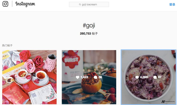The width and height of the screenshot is (177, 105).
Task: Click the Instagram camera logo icon
Action: [x=5, y=4]
